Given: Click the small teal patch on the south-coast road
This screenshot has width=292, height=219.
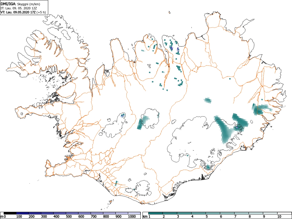Looking at the screenshot, I should [x=116, y=183].
